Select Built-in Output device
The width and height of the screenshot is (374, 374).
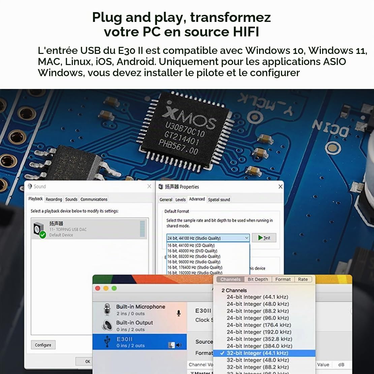point(140,325)
